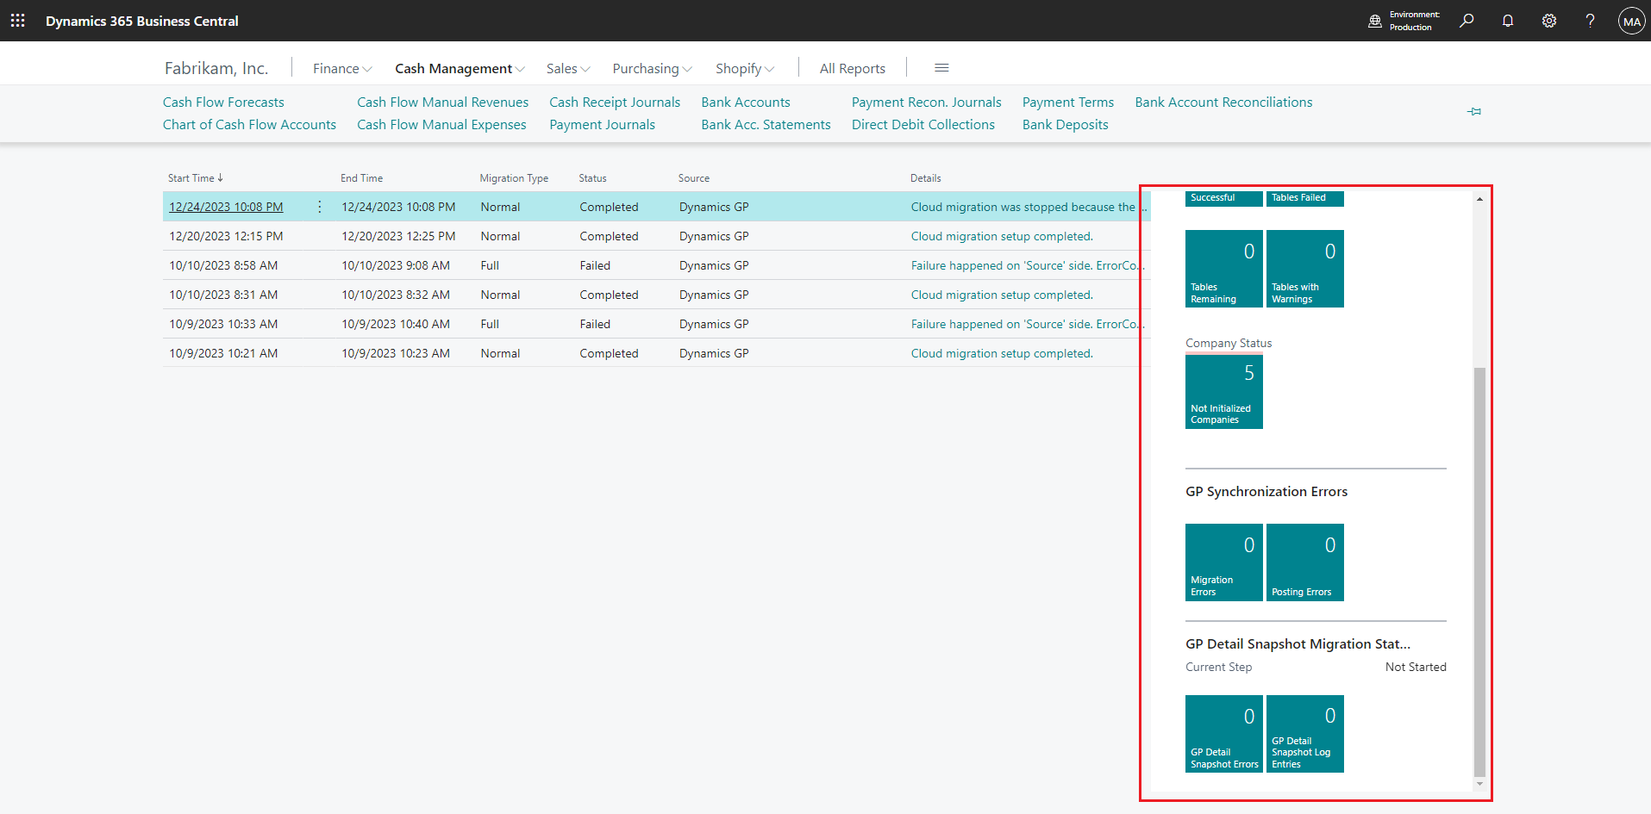This screenshot has height=814, width=1651.
Task: Open Bank Account Reconciliations
Action: pos(1223,102)
